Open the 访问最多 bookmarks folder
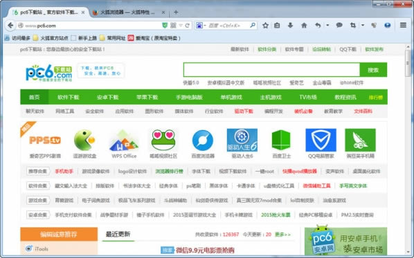Screen dimensions: 414x258 pyautogui.click(x=17, y=38)
